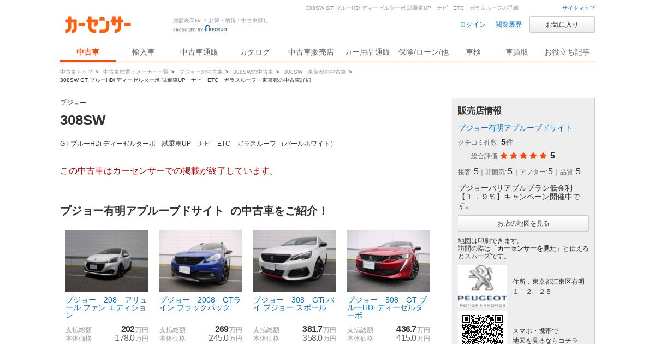This screenshot has height=344, width=655.
Task: Click お店の地図を見る button
Action: pos(523,223)
